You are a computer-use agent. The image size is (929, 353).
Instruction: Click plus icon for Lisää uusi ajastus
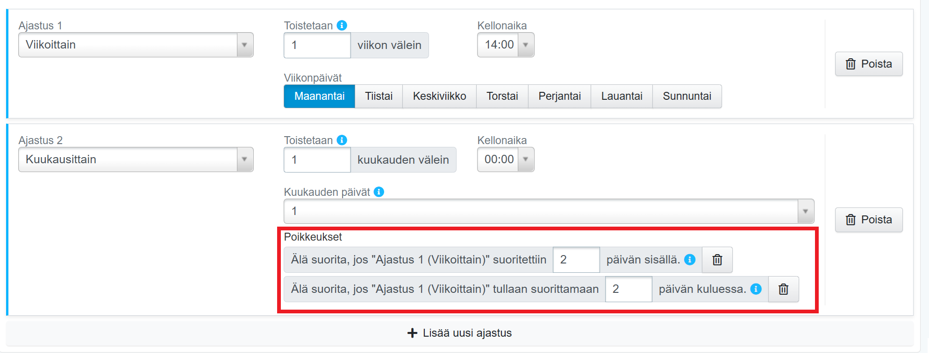412,333
